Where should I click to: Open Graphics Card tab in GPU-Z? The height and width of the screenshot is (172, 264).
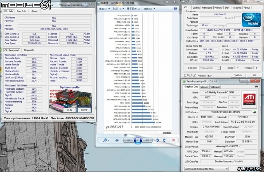coord(191,87)
